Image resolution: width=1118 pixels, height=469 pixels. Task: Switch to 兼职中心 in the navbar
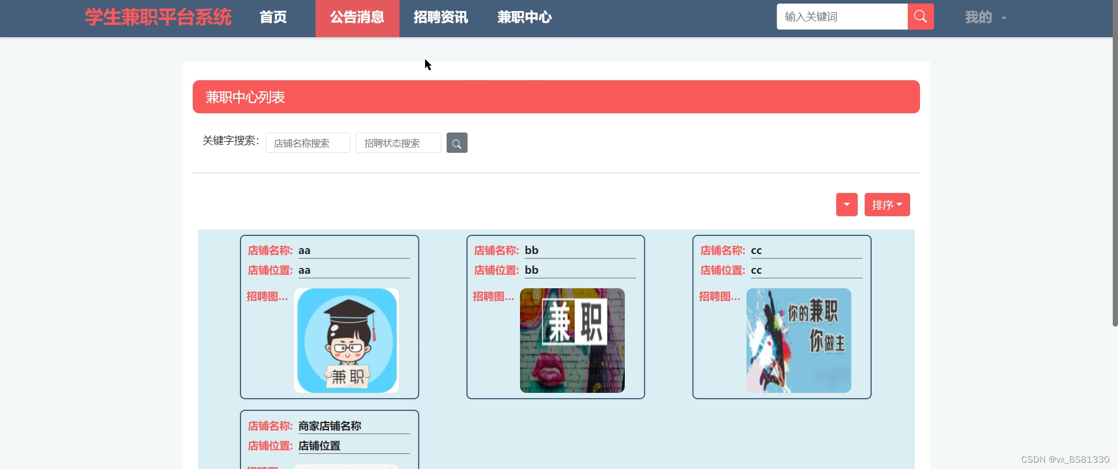[525, 17]
